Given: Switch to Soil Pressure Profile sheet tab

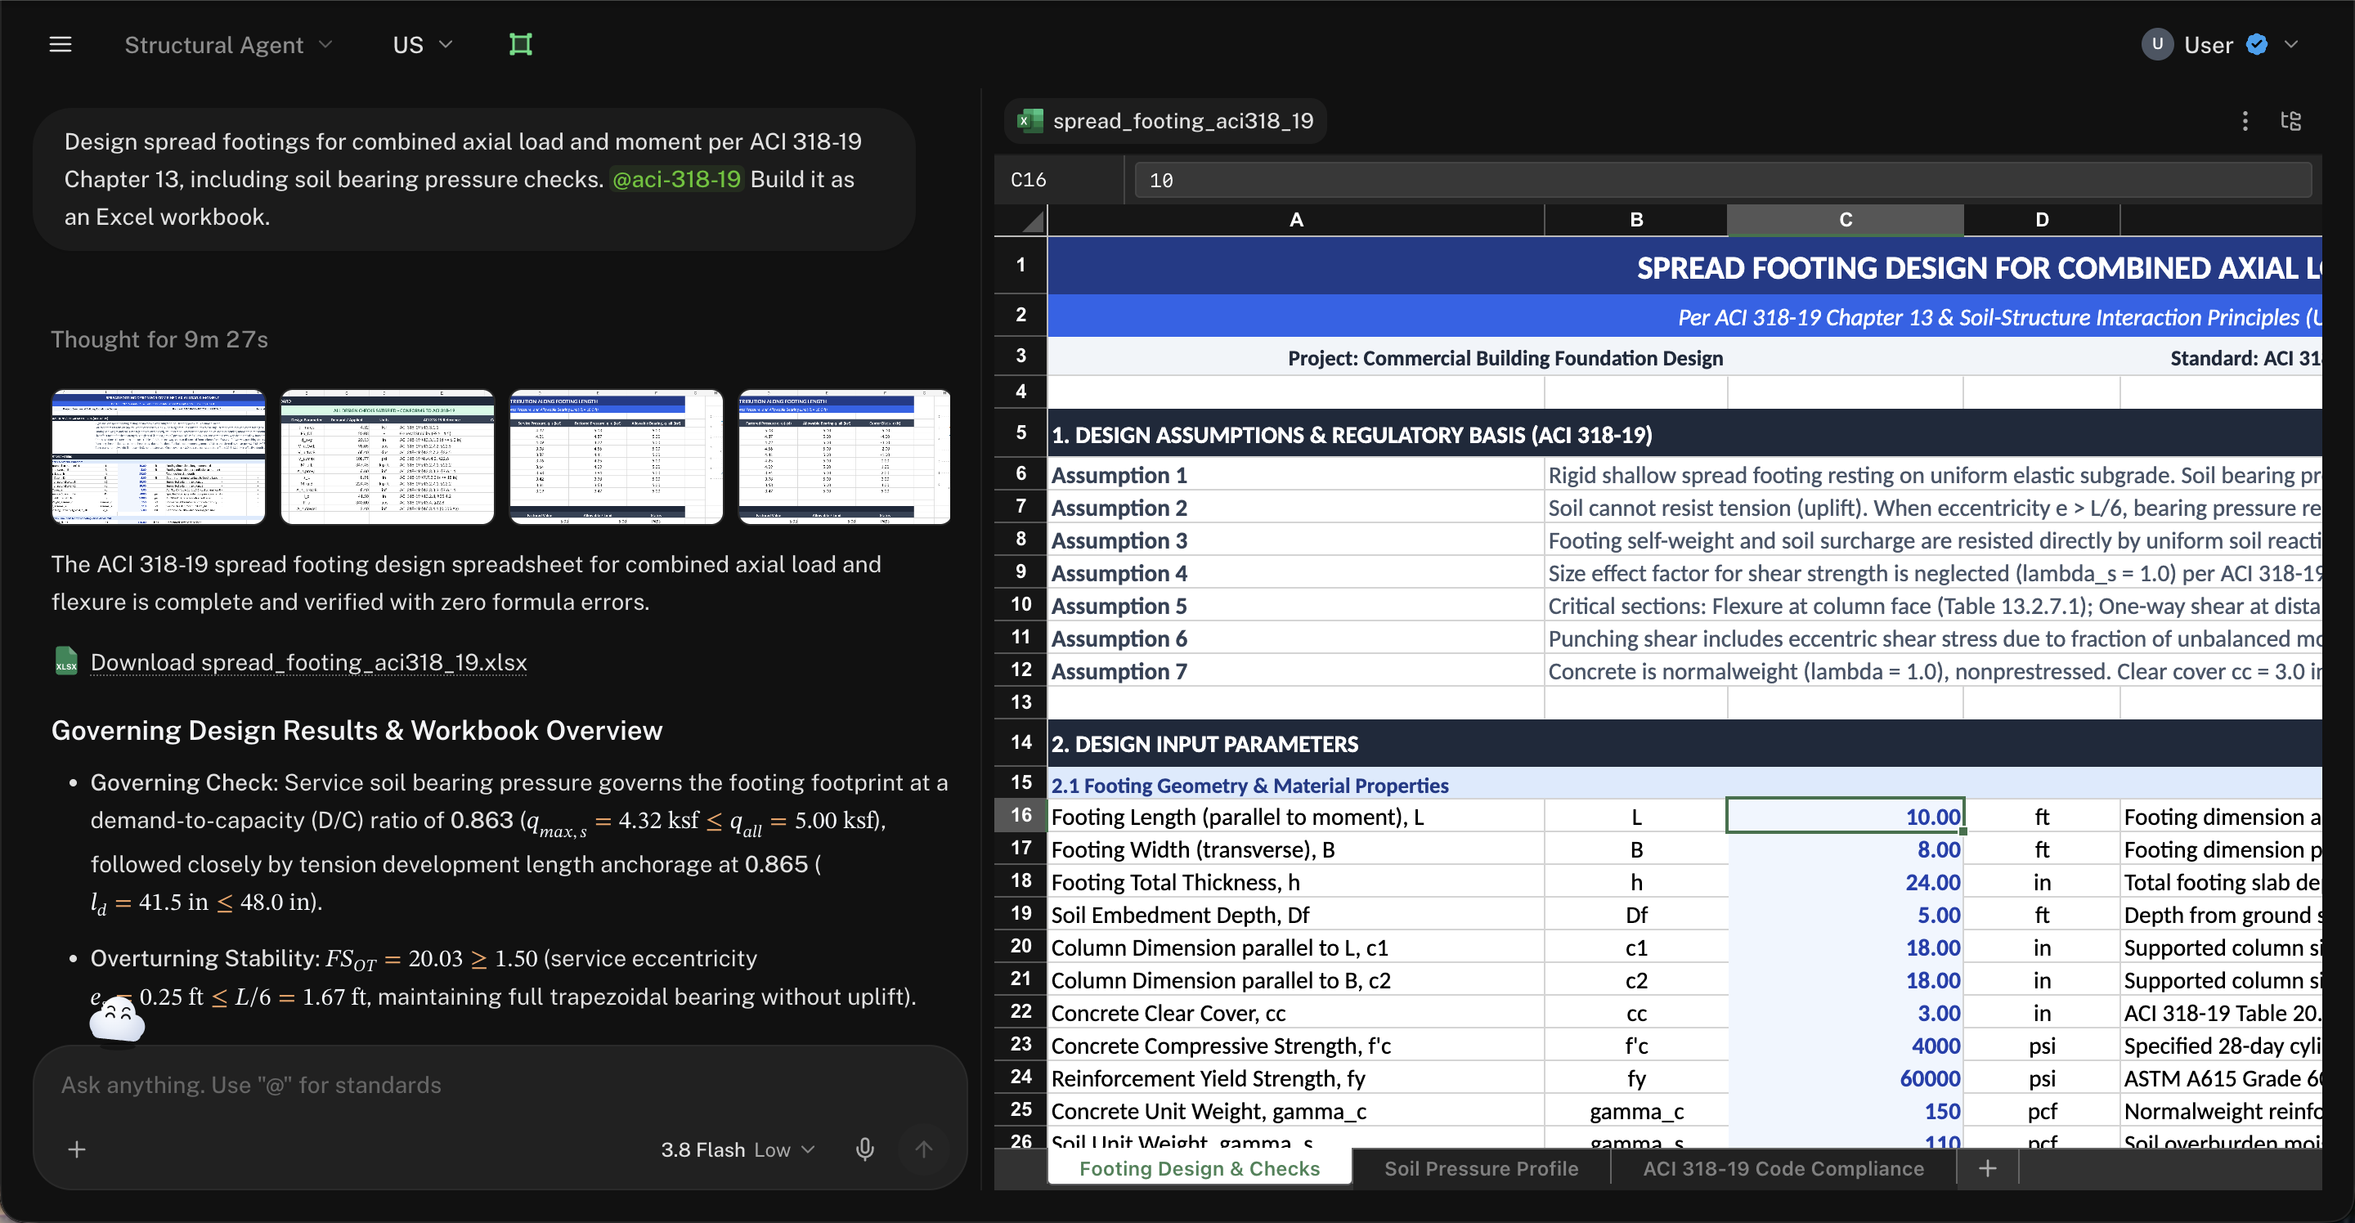Looking at the screenshot, I should point(1481,1168).
